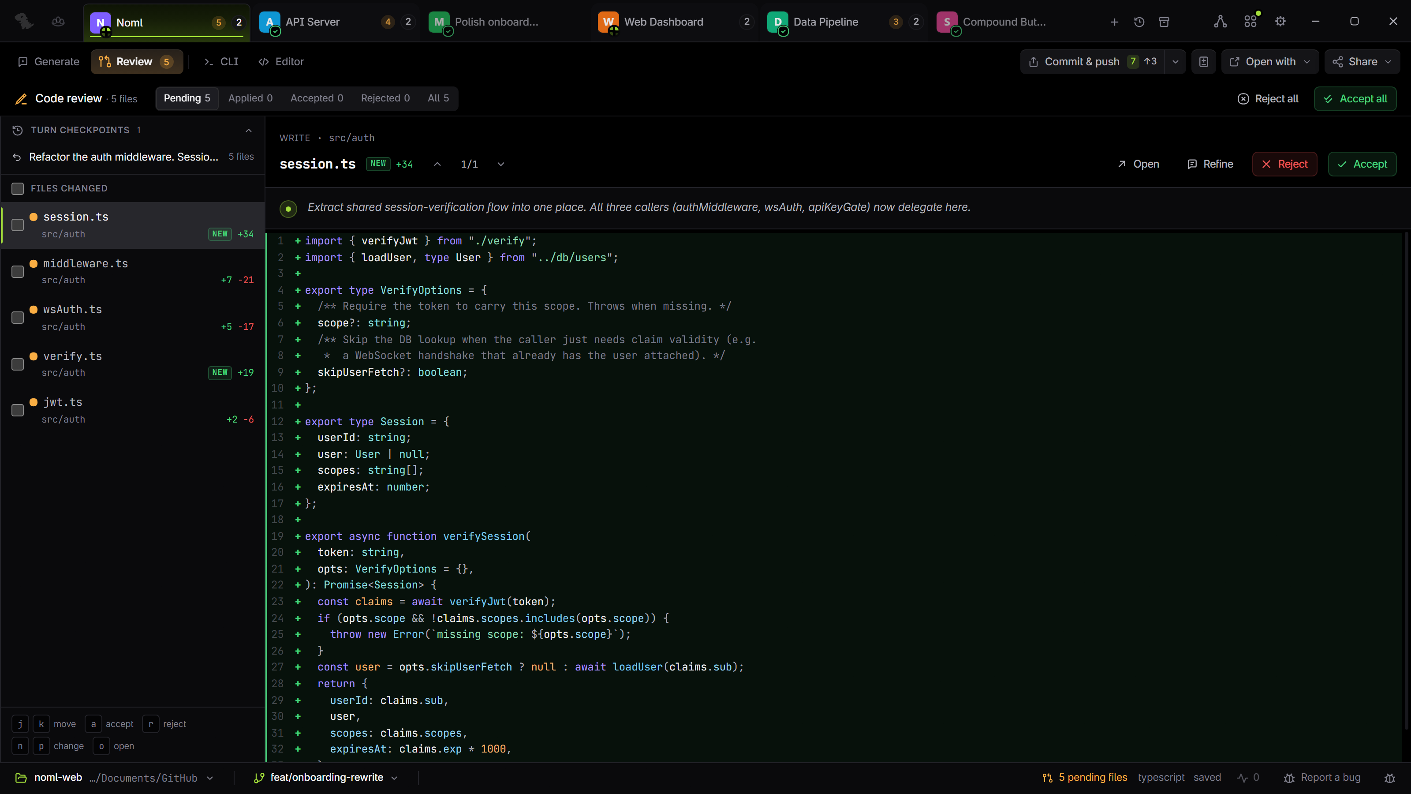Click the new tab plus icon
The width and height of the screenshot is (1411, 794).
(x=1114, y=22)
